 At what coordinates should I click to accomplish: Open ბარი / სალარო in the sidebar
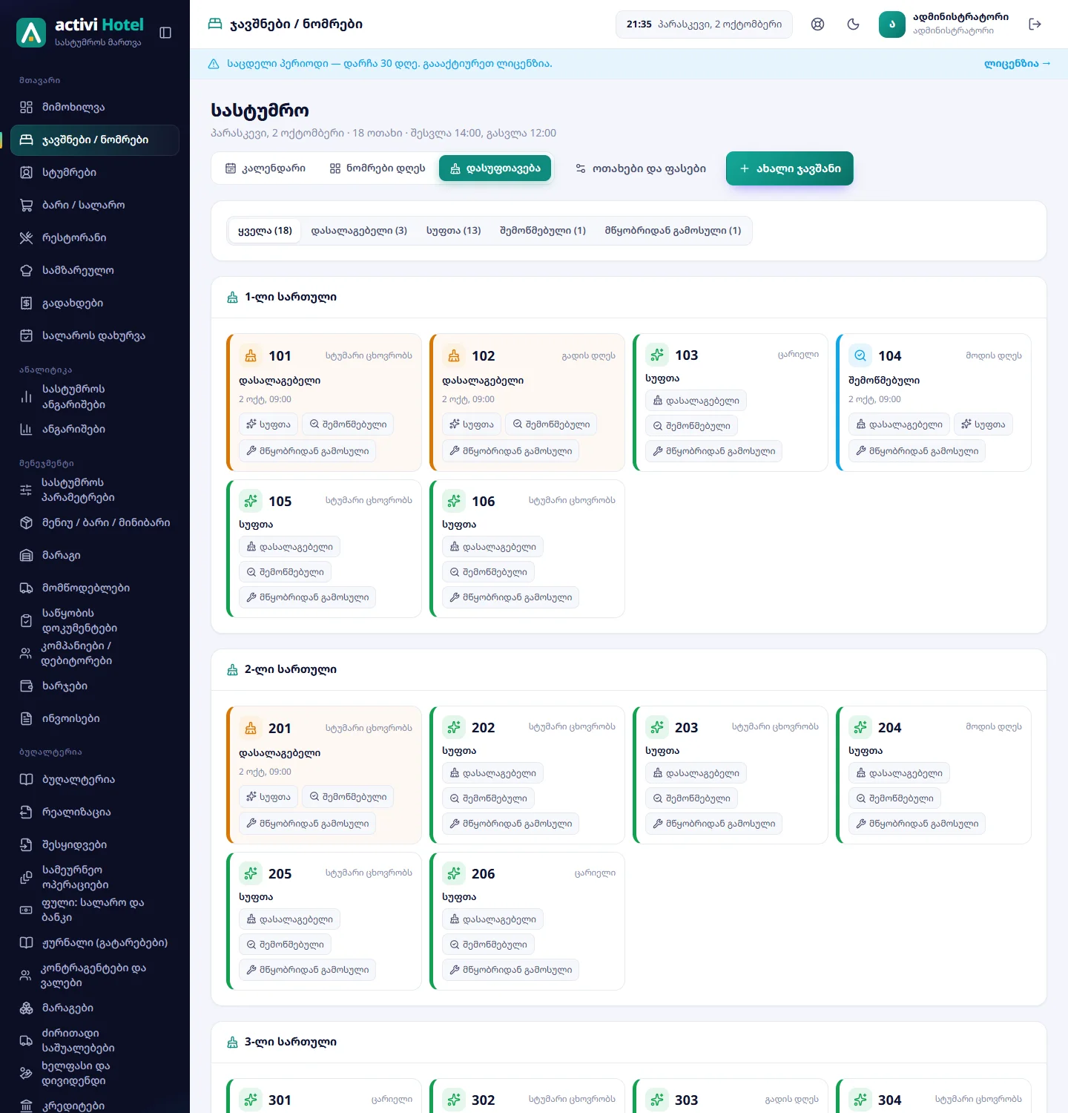[x=95, y=205]
